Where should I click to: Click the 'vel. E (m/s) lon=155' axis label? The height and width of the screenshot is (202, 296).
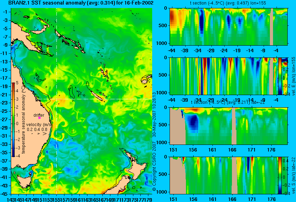293,76
